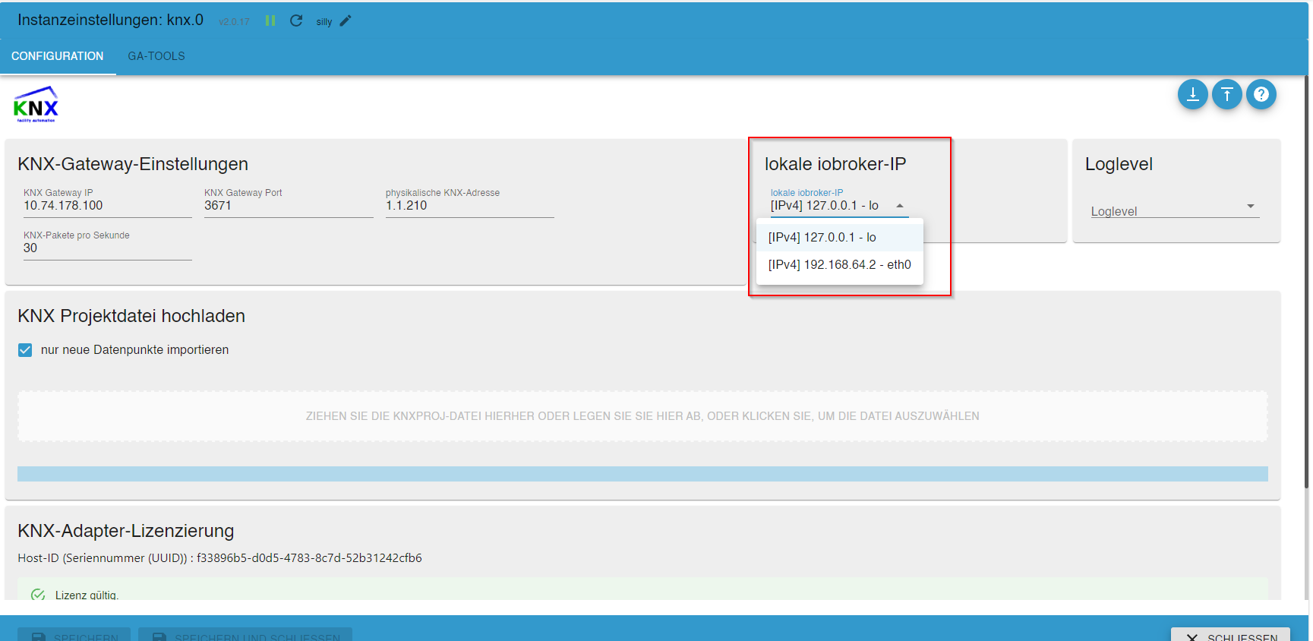1313x641 pixels.
Task: Click the upload configuration icon
Action: (x=1226, y=94)
